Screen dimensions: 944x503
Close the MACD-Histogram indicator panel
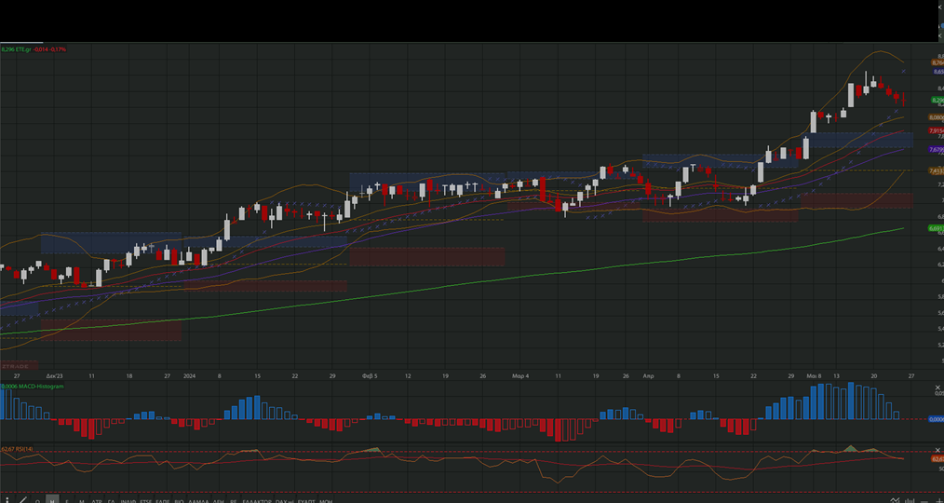[x=938, y=387]
